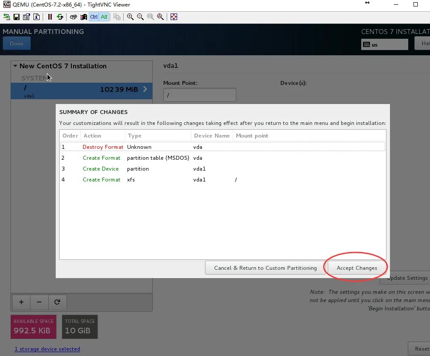Sort the summary by the Action column
This screenshot has width=430, height=356.
(103, 135)
